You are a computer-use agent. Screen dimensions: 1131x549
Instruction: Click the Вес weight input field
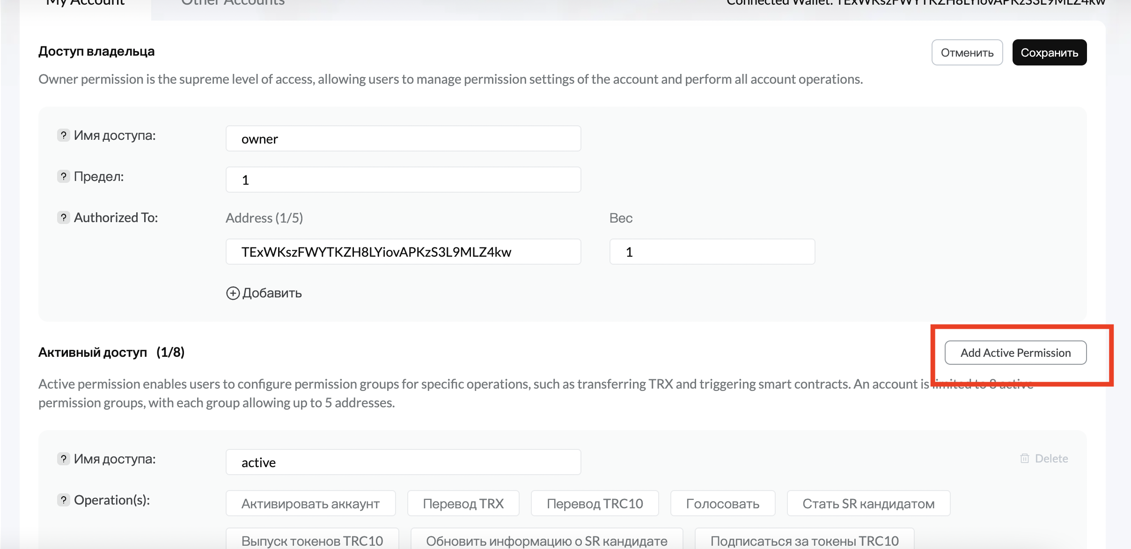[712, 252]
